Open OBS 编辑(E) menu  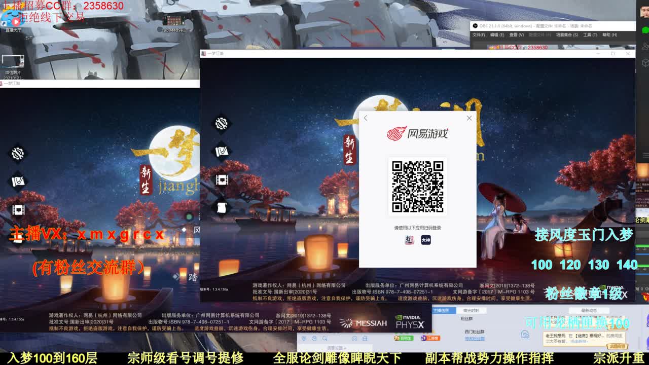point(497,35)
